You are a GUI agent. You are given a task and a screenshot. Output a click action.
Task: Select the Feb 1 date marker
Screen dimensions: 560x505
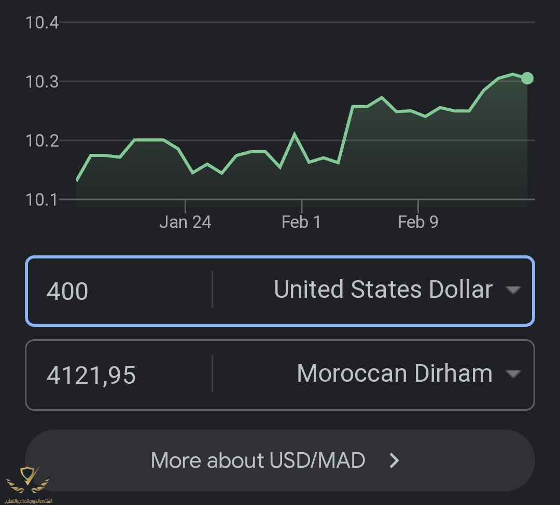coord(301,222)
